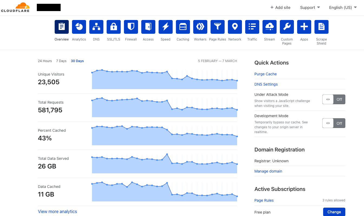Open the Workers chevrons icon
The height and width of the screenshot is (216, 364).
(200, 27)
